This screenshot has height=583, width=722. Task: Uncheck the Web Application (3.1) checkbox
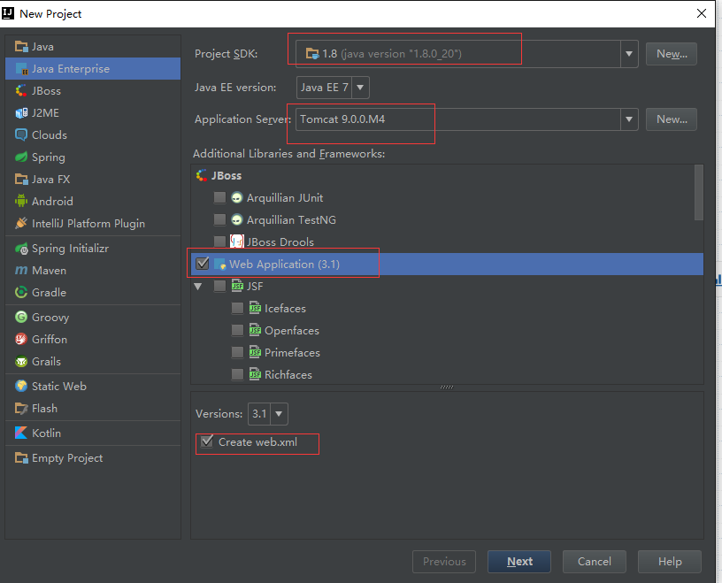(203, 264)
